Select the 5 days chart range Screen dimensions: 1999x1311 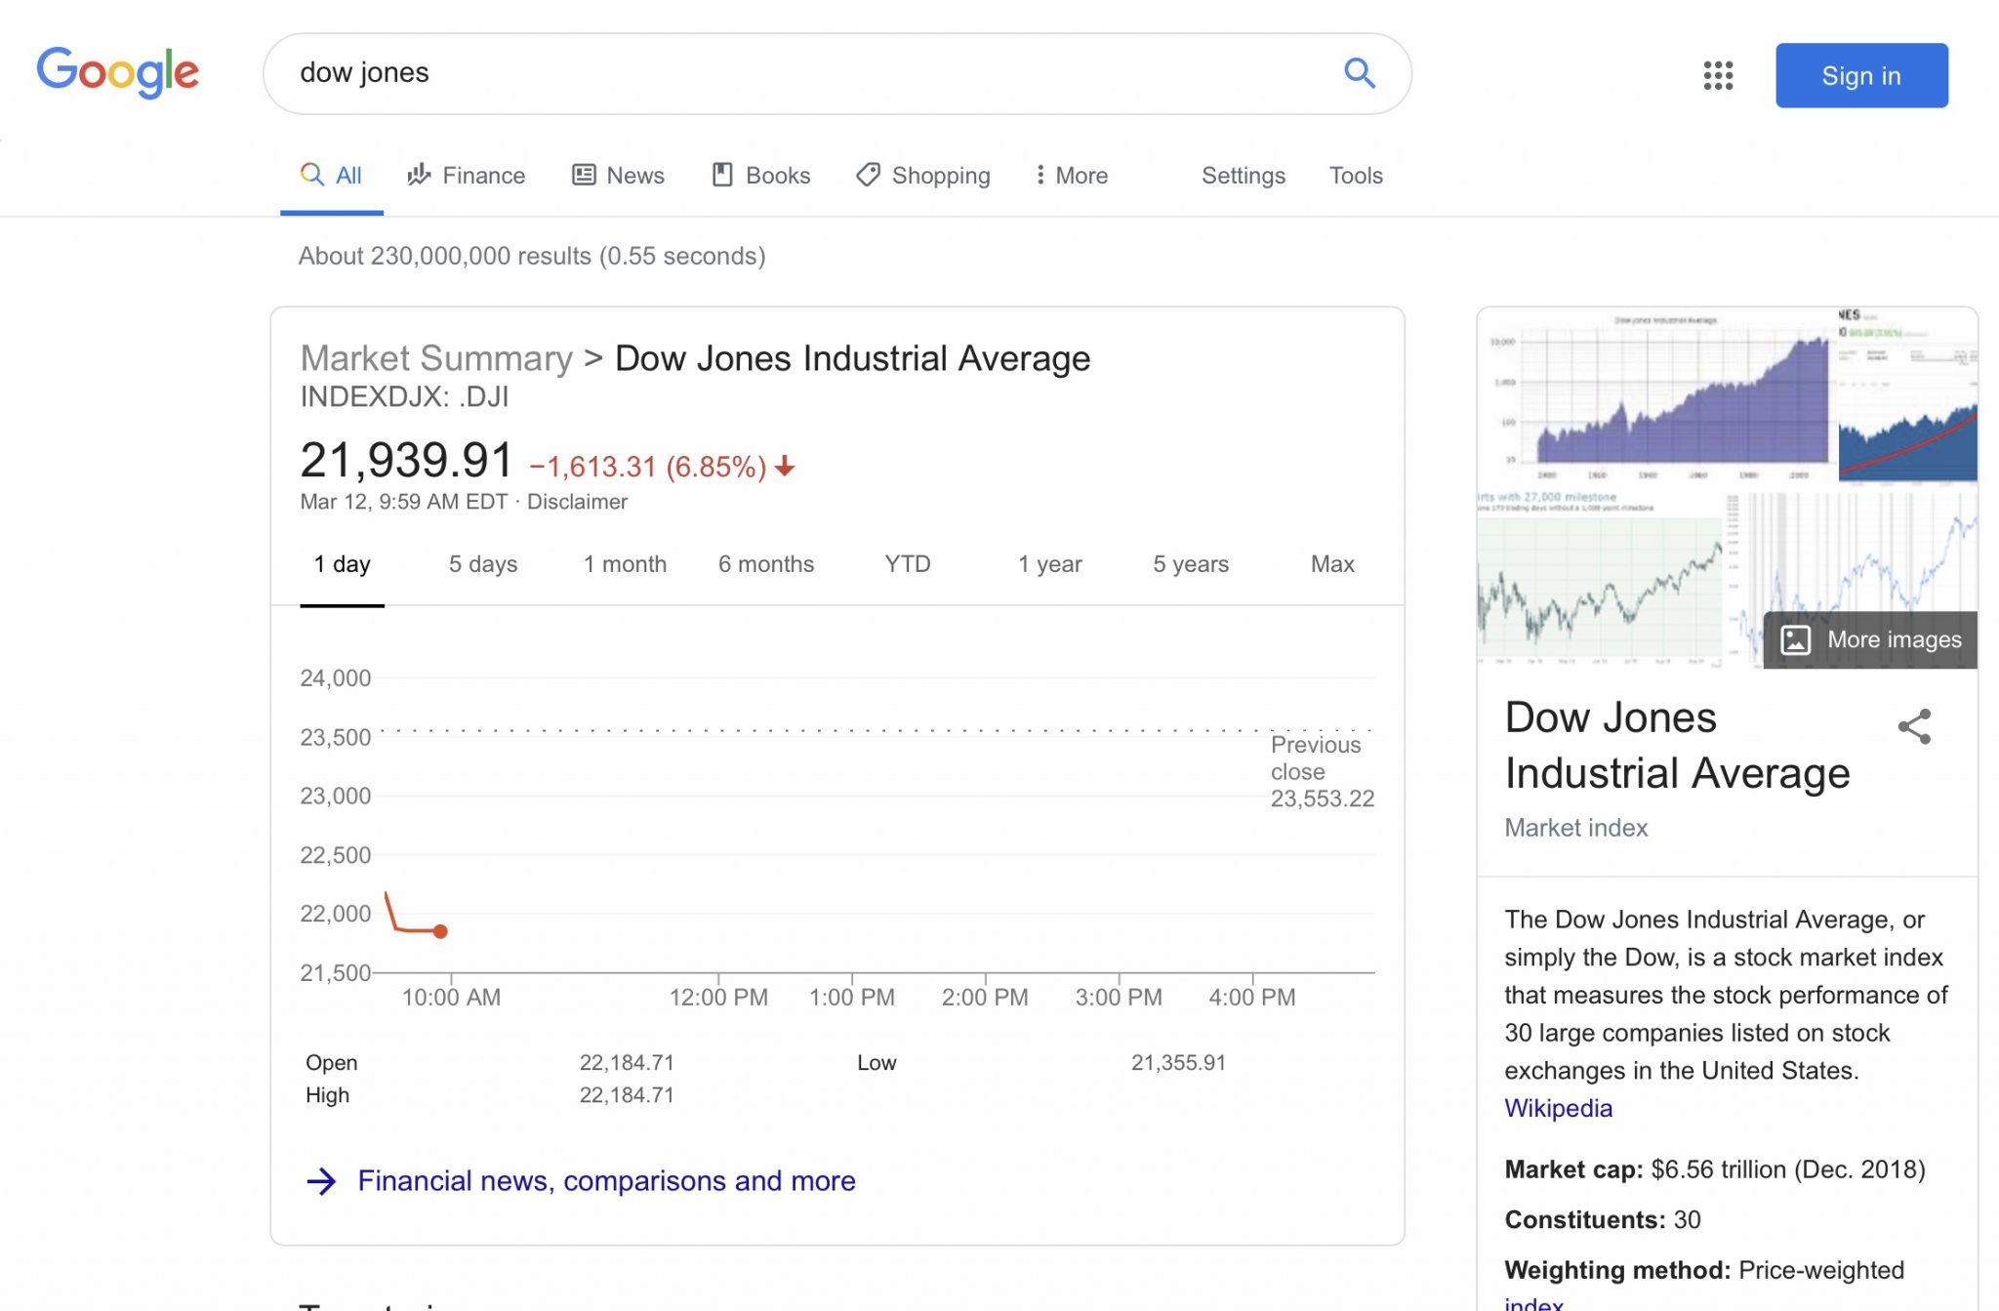483,564
